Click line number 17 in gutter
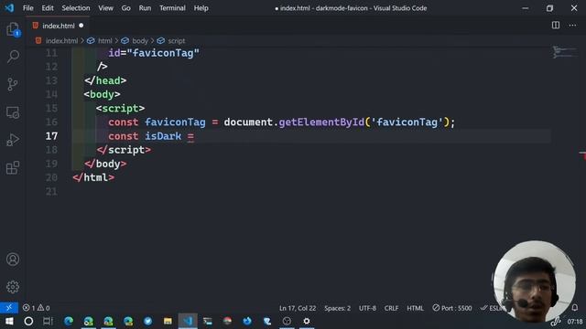The image size is (586, 329). [51, 136]
